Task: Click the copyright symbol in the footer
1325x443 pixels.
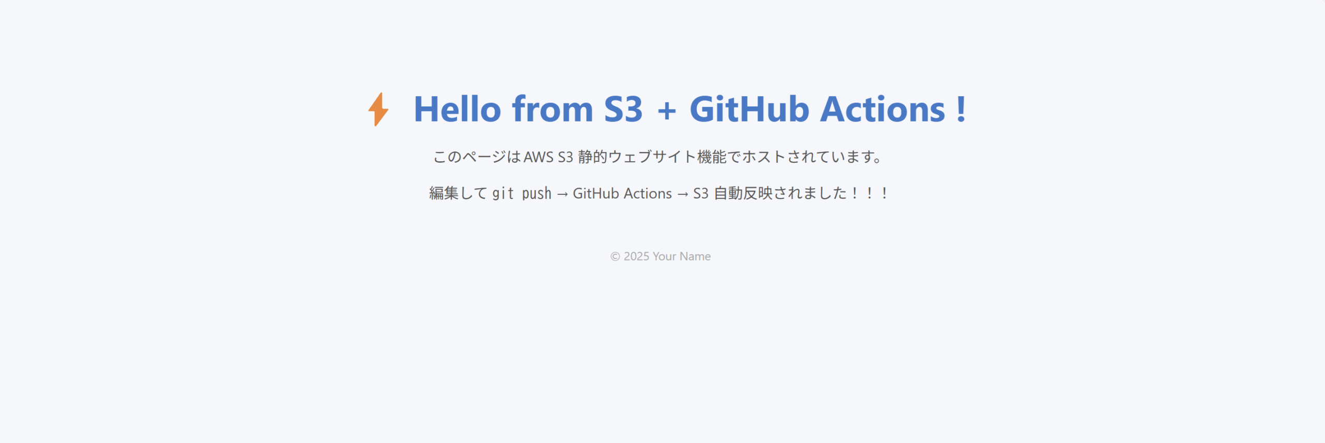Action: tap(615, 256)
